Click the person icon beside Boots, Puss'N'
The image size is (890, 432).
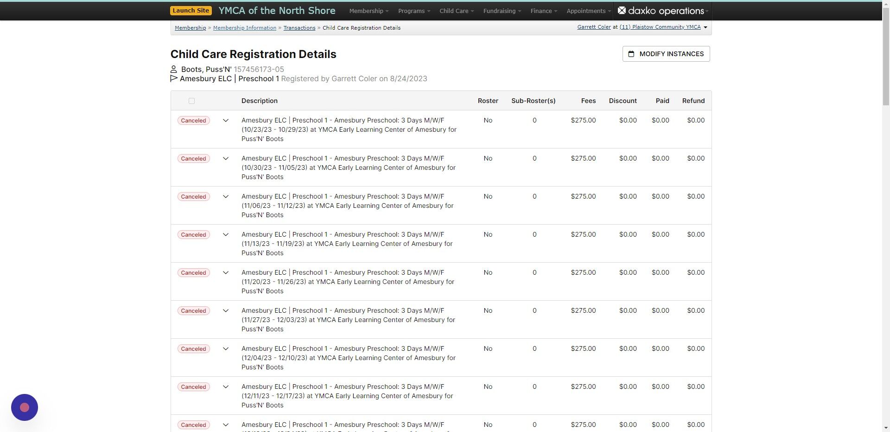174,69
